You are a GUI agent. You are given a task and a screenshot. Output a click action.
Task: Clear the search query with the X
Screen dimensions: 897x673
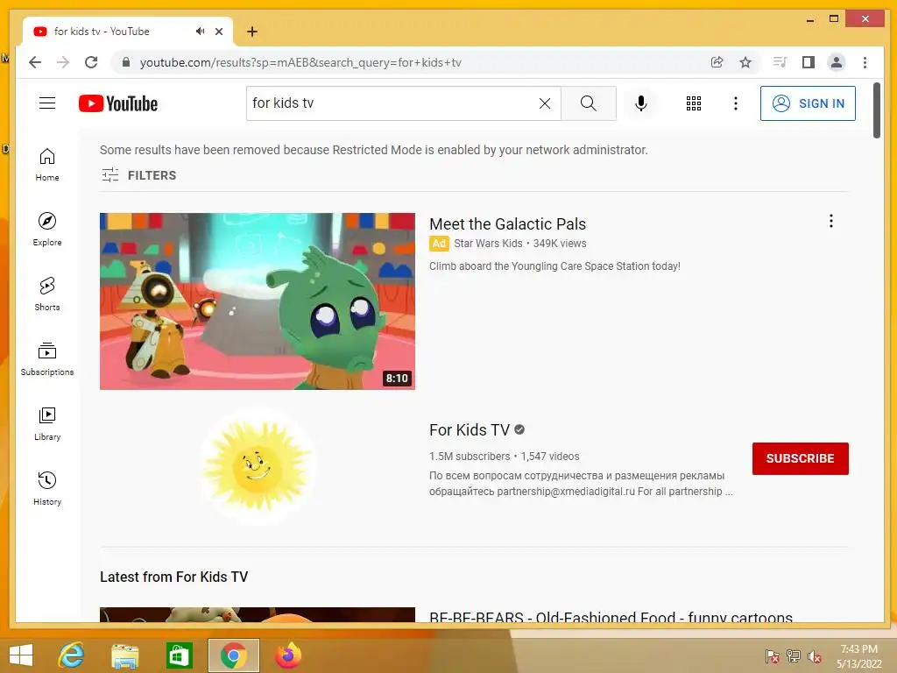545,103
